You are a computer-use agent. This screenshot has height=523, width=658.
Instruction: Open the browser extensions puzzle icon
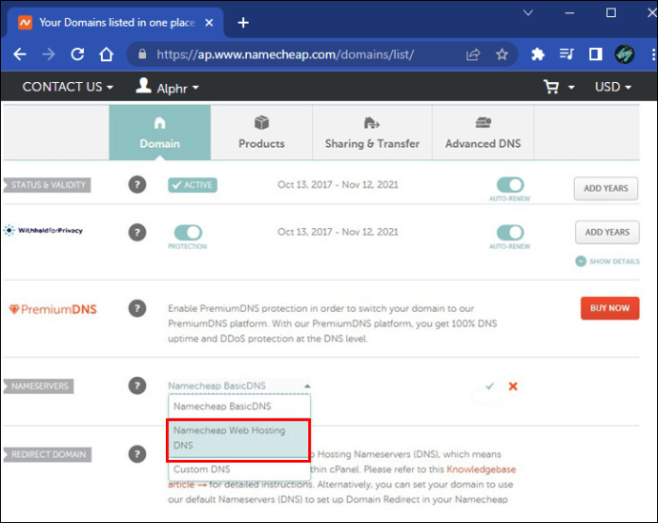click(538, 54)
